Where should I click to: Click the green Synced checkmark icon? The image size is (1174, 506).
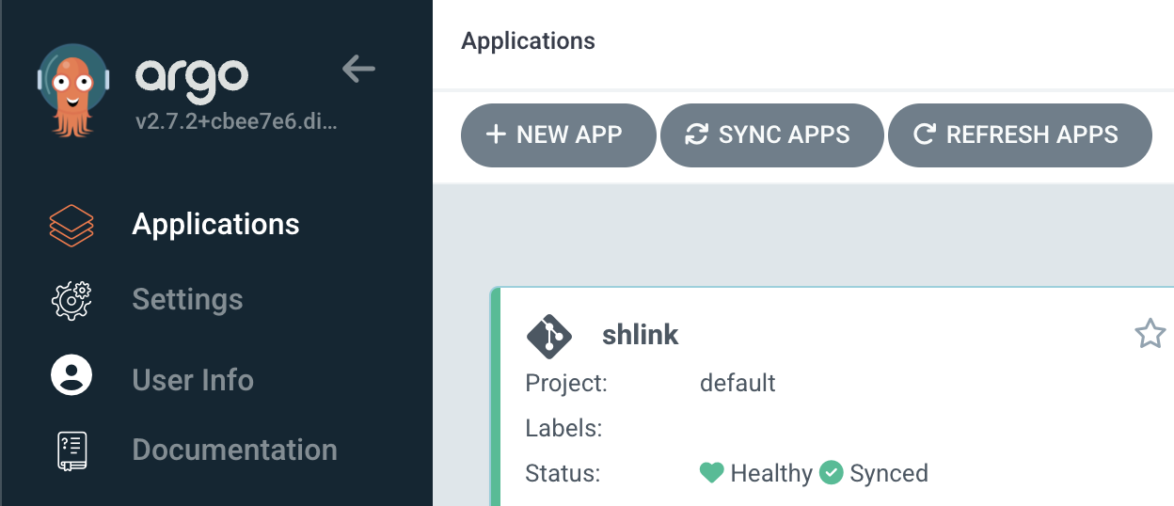(831, 473)
